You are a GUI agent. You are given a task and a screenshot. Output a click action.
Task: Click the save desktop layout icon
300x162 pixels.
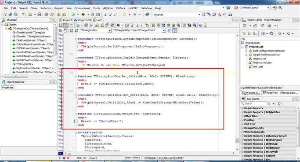point(275,8)
